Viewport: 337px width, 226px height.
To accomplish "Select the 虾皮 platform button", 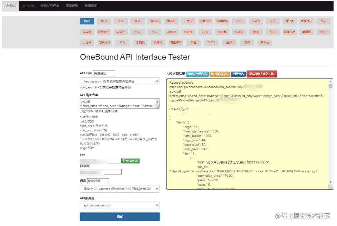I will (273, 32).
